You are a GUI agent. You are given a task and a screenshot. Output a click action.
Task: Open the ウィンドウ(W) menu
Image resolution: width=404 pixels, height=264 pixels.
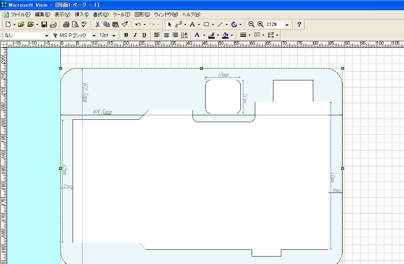click(x=166, y=15)
